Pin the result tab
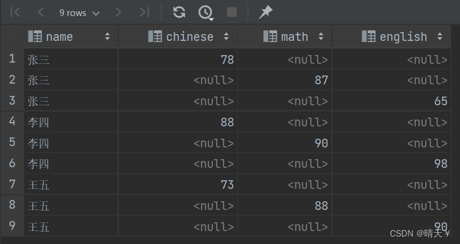Image resolution: width=460 pixels, height=244 pixels. pos(266,12)
